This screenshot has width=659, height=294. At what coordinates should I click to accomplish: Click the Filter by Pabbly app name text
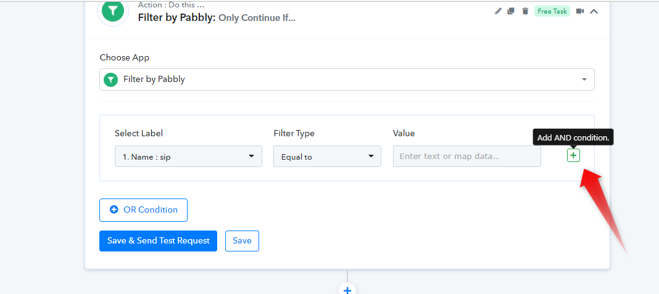[154, 79]
